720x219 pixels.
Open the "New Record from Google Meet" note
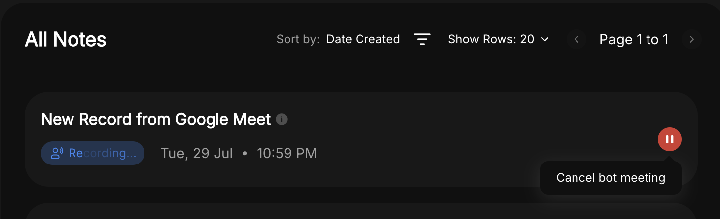coord(155,119)
